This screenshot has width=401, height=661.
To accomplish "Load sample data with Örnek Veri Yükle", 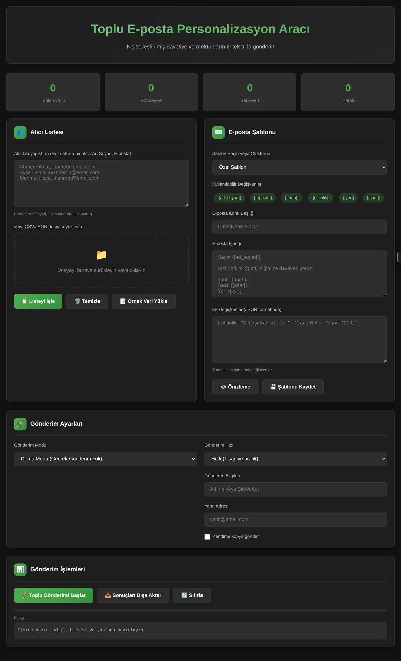I will (x=144, y=301).
